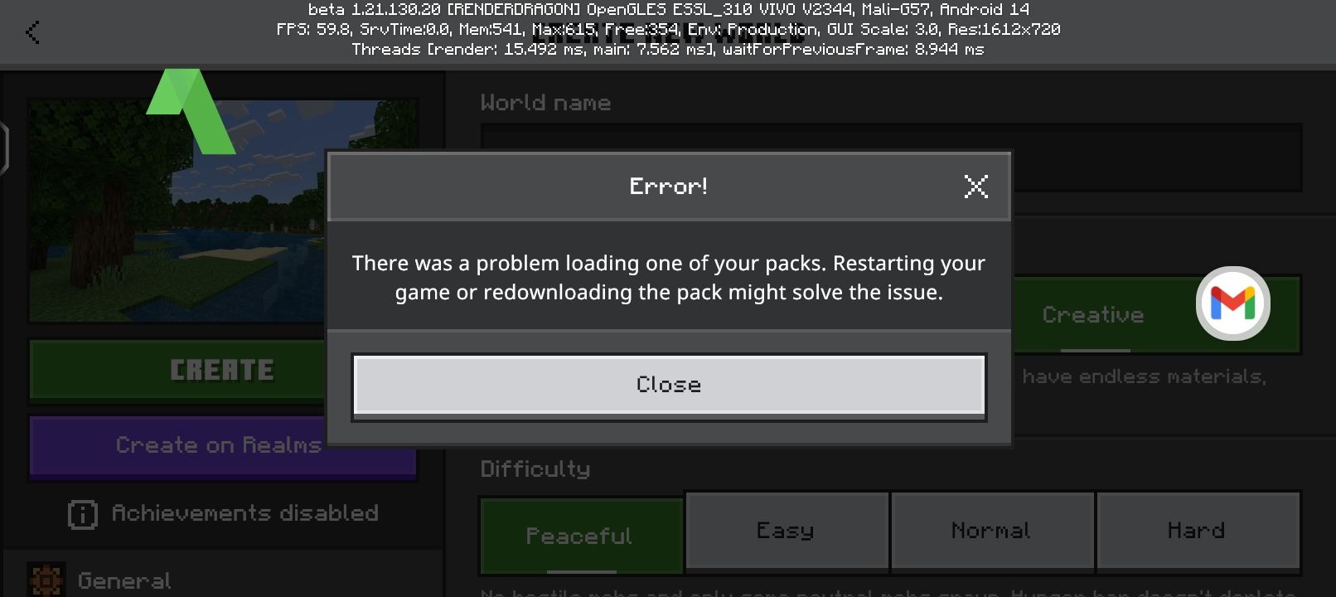The width and height of the screenshot is (1336, 597).
Task: Select the Peaceful difficulty option
Action: click(580, 536)
